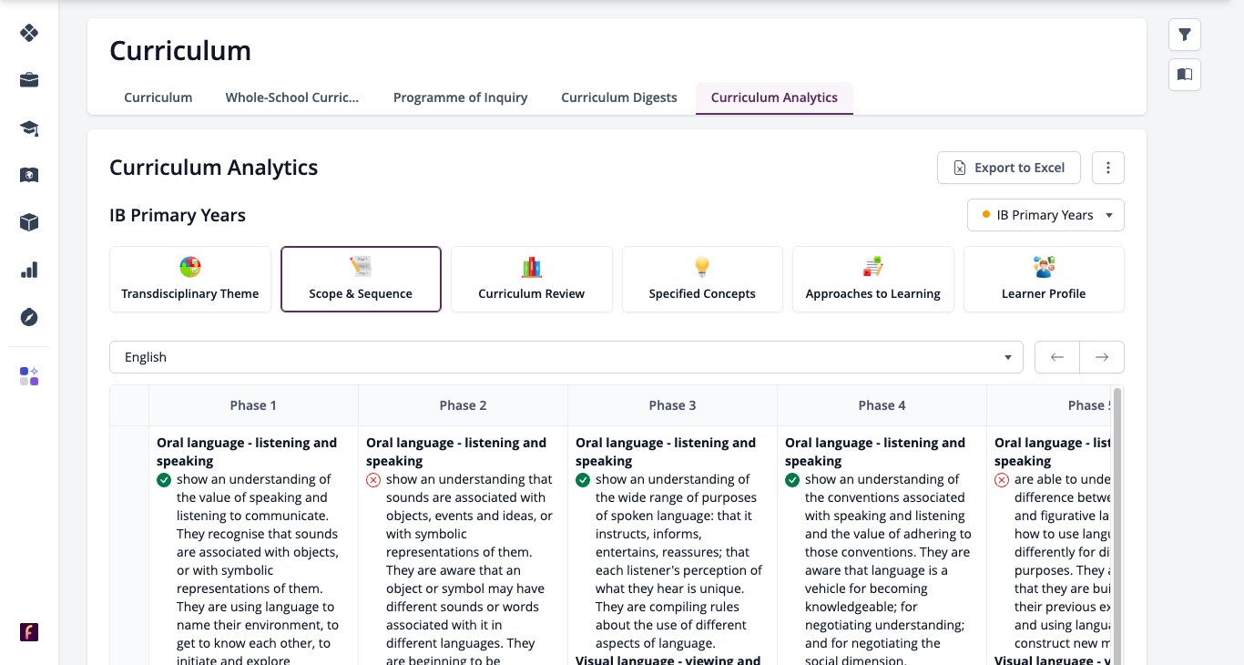Select the Curriculum Review card
The width and height of the screenshot is (1244, 665).
pyautogui.click(x=532, y=280)
